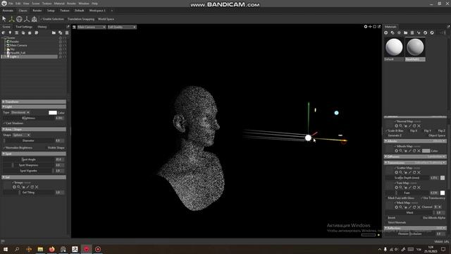Add new light icon in Scene panel
The width and height of the screenshot is (451, 254).
pyautogui.click(x=10, y=33)
